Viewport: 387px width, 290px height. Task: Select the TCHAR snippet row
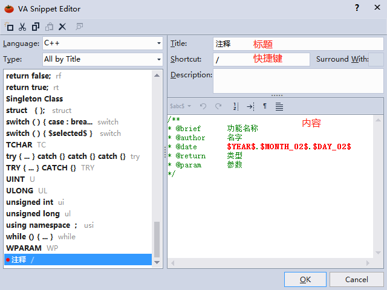78,145
